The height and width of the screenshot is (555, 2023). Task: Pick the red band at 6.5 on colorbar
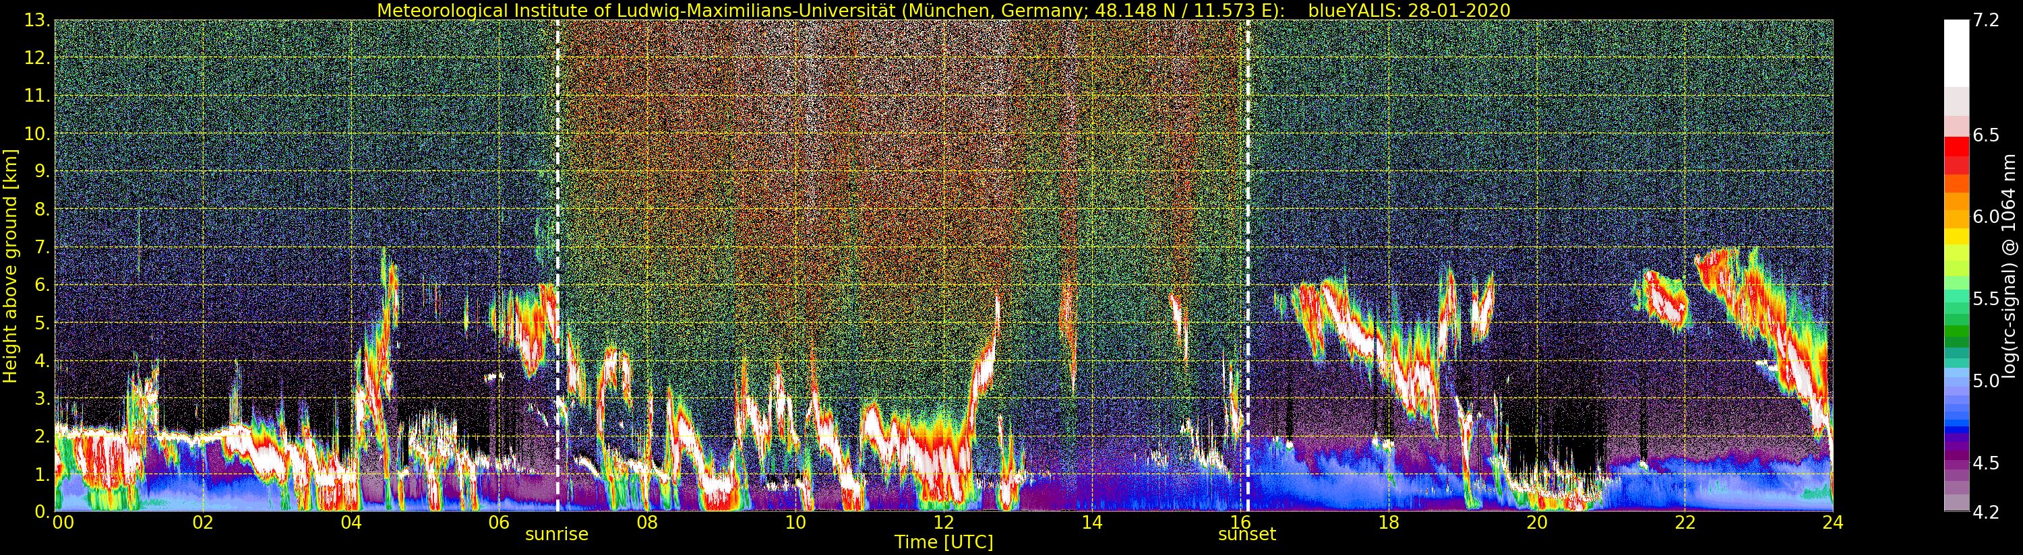click(x=1956, y=147)
